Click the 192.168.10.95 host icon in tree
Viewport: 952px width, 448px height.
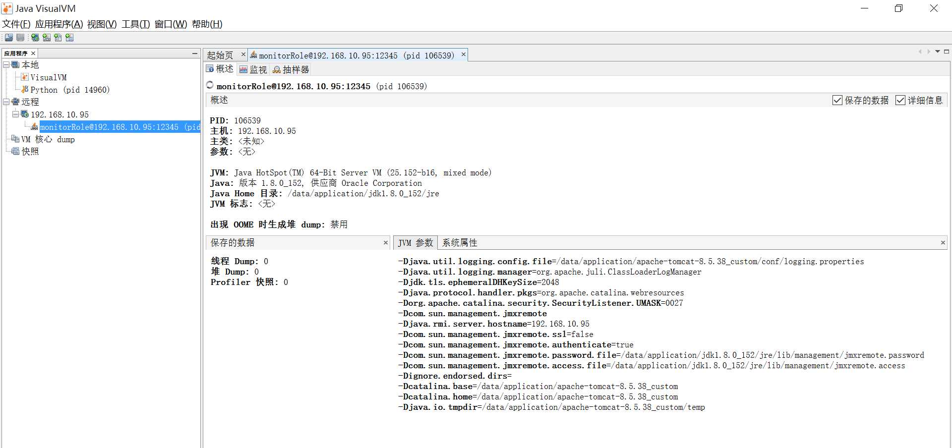pyautogui.click(x=25, y=114)
